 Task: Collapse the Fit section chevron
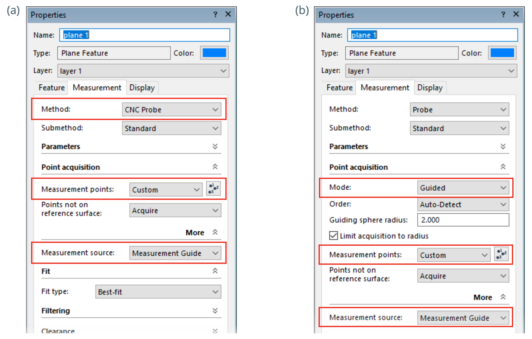[x=215, y=271]
